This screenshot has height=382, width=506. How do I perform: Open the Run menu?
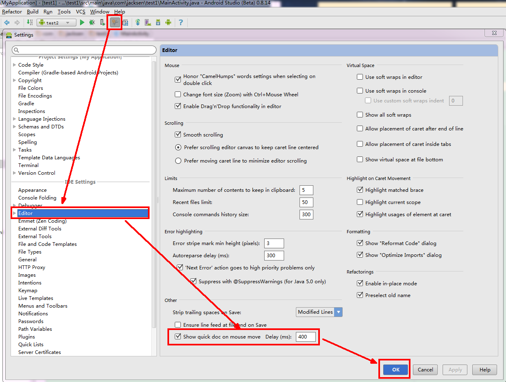(48, 12)
